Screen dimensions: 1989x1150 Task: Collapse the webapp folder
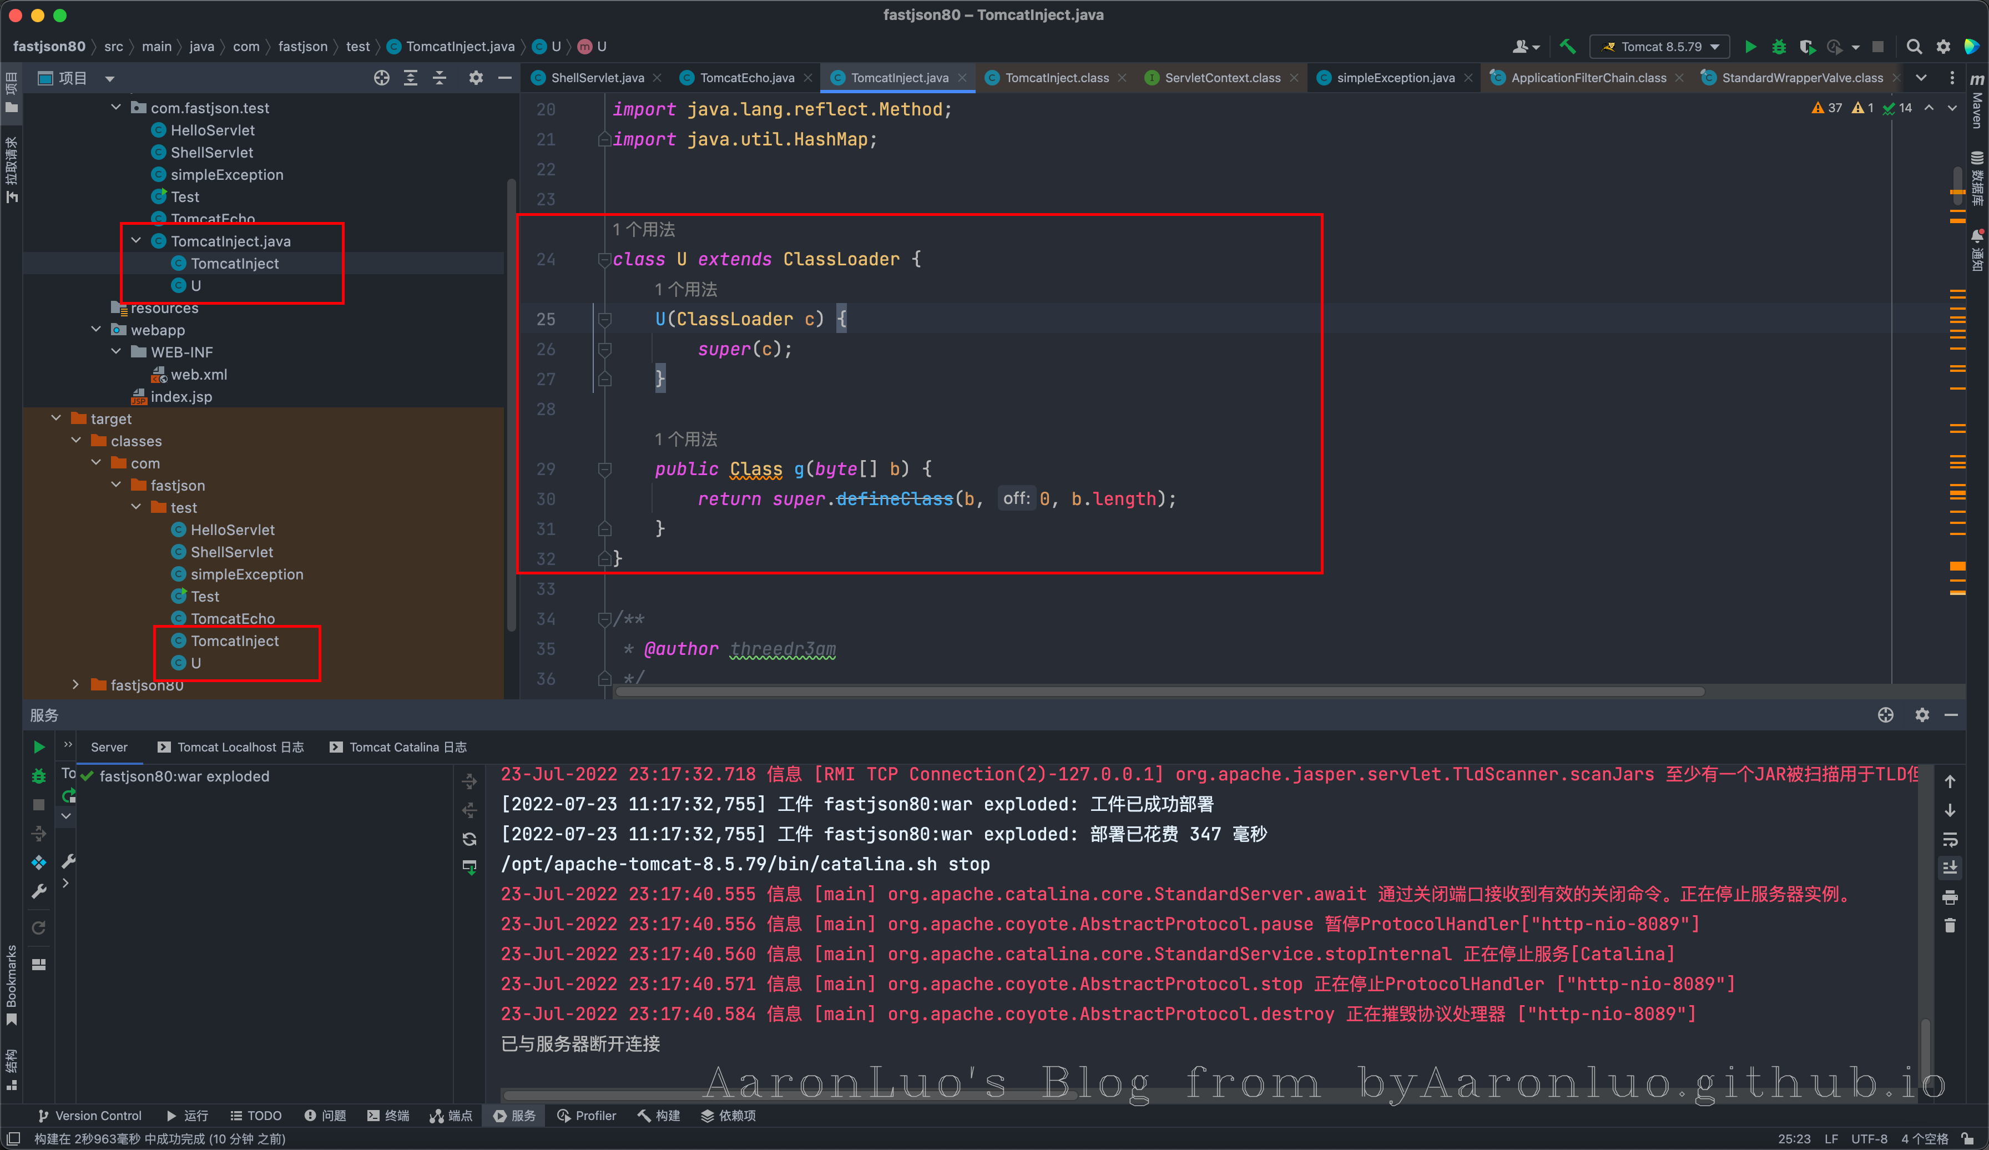point(95,329)
